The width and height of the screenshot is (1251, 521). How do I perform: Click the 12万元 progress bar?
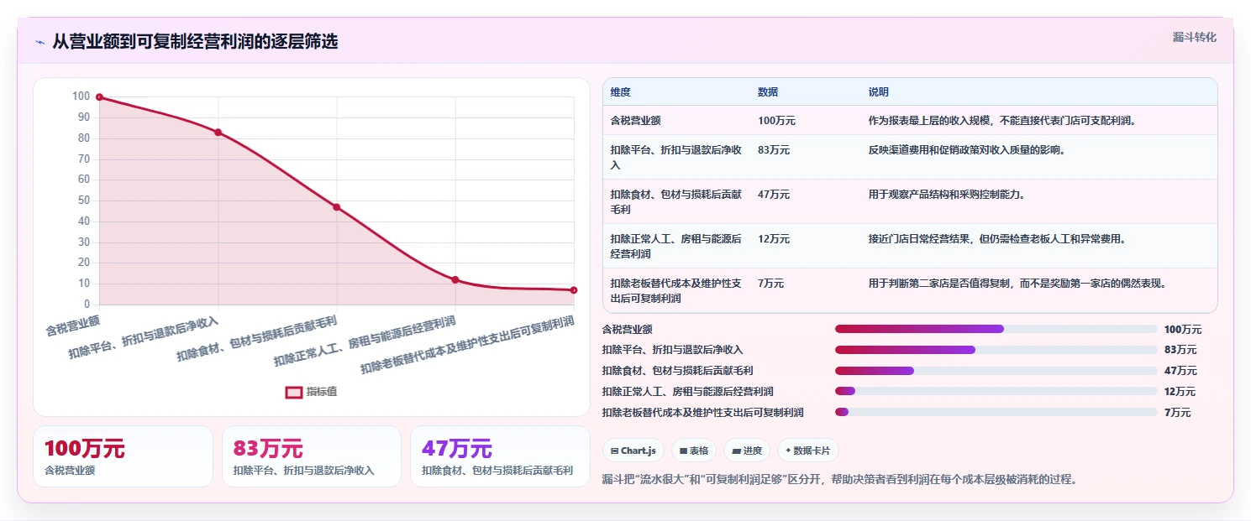coord(996,391)
